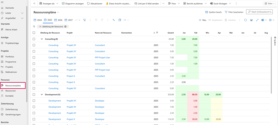Click the vertical three-dot overflow menu
Screen dimensions: 278x125
point(236,4)
